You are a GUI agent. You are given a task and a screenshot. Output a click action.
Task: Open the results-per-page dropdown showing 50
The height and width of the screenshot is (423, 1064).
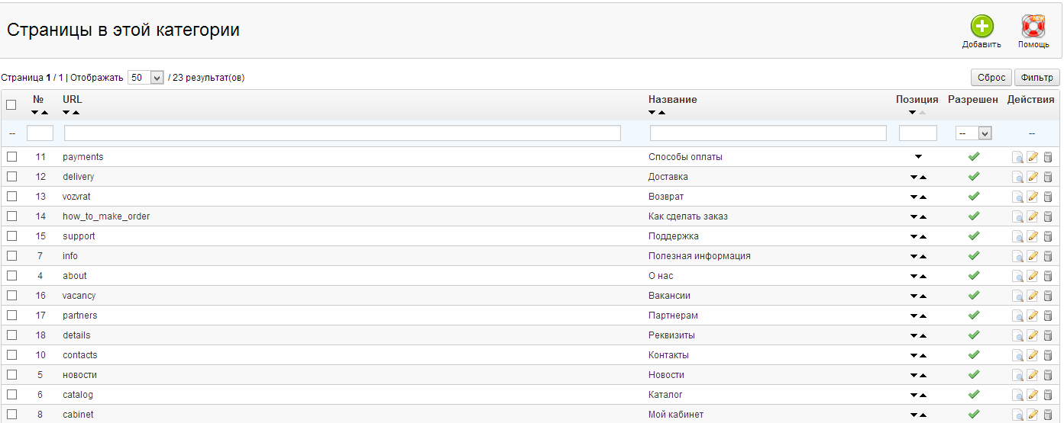click(x=146, y=77)
